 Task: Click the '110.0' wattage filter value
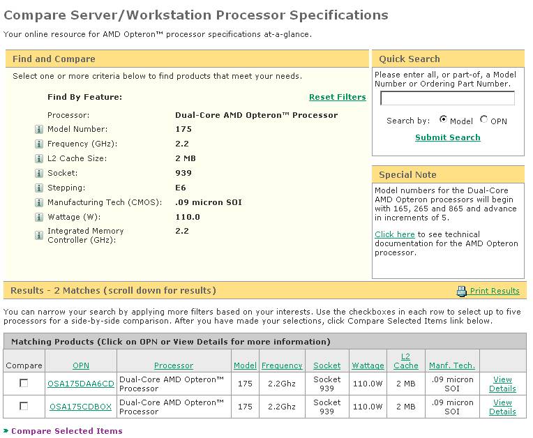point(188,217)
